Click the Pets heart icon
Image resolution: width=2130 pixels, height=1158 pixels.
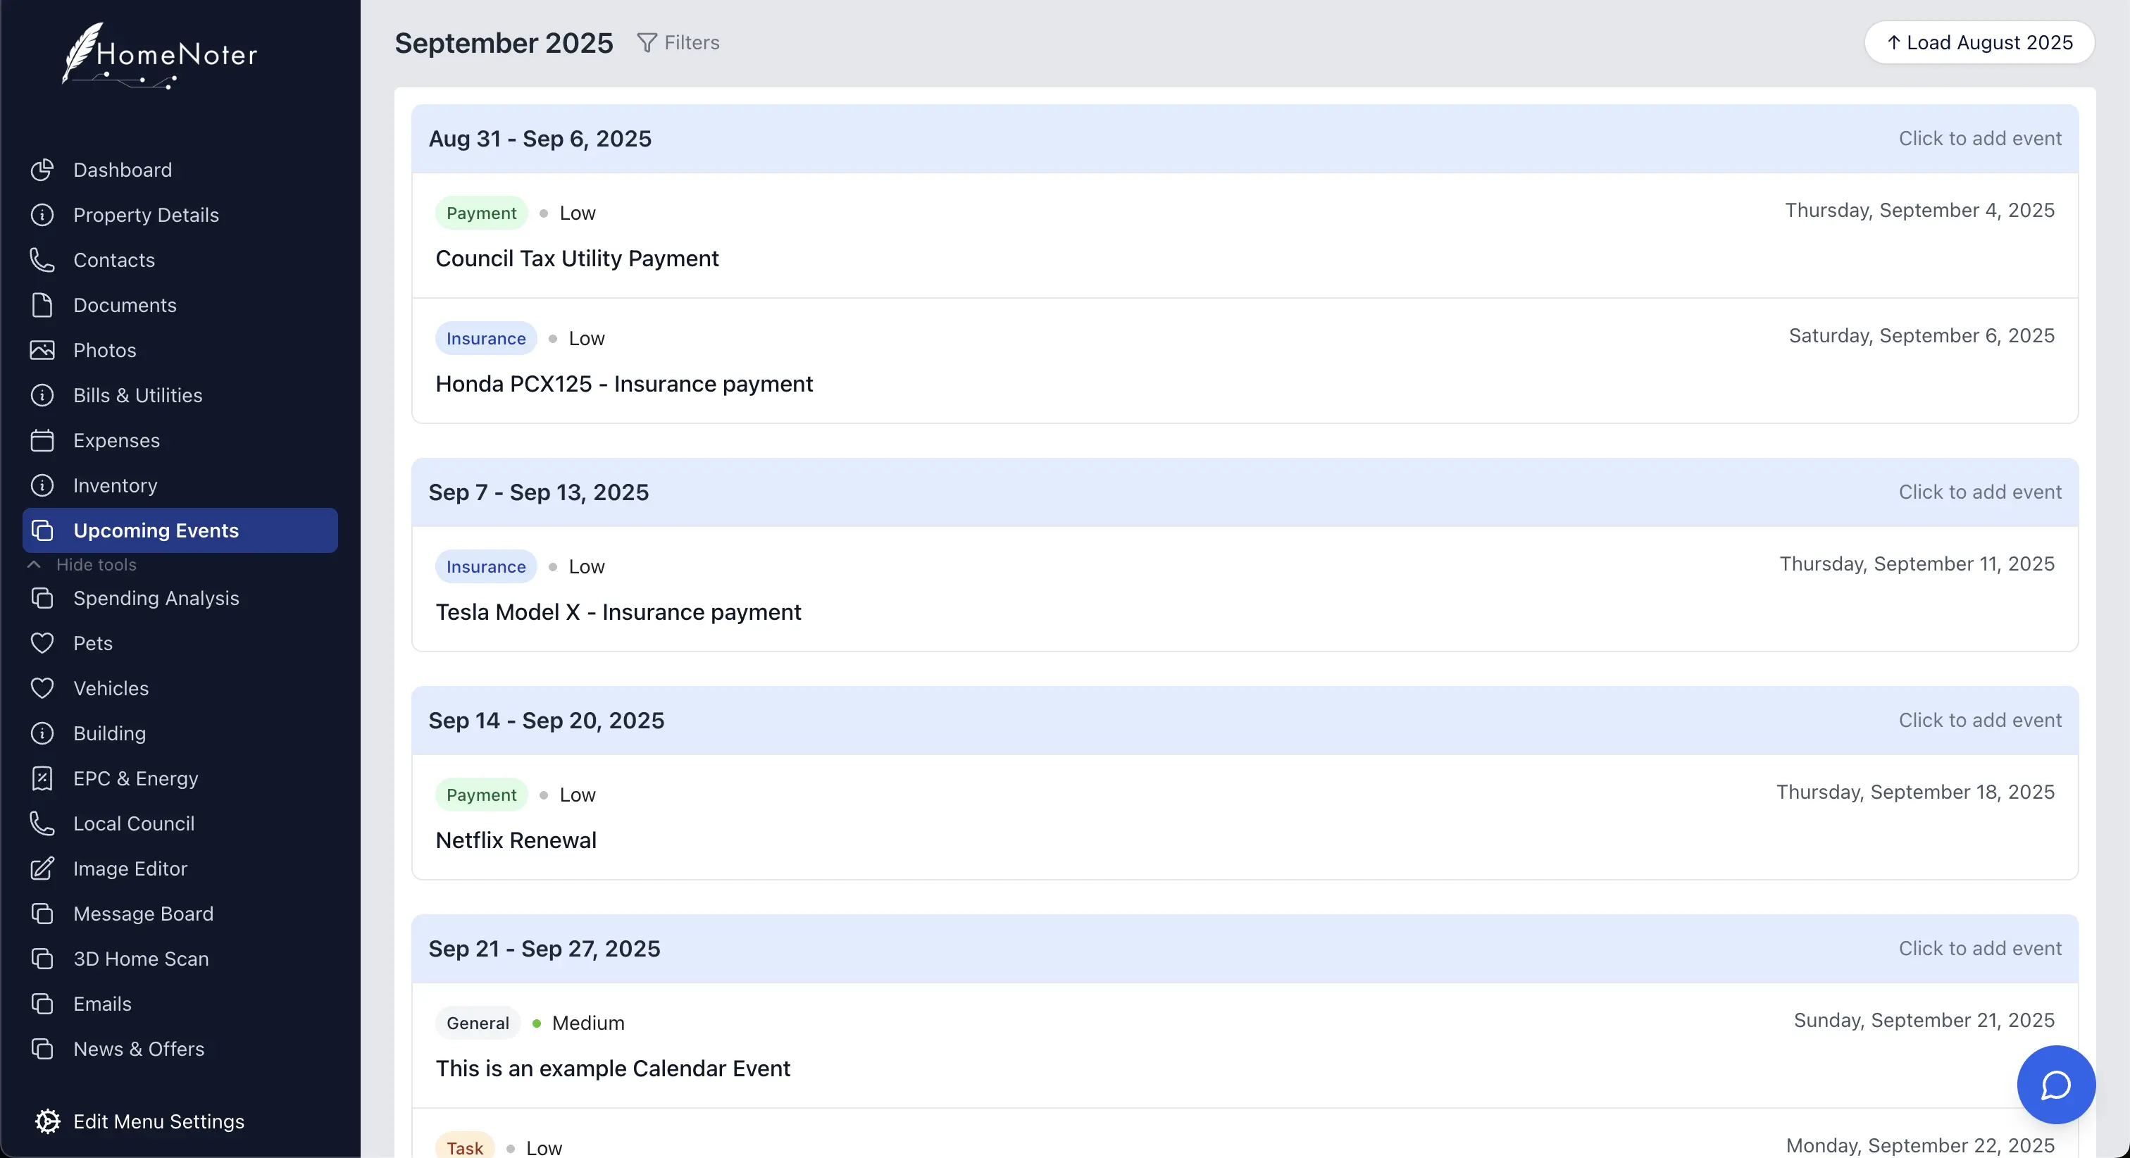coord(42,642)
